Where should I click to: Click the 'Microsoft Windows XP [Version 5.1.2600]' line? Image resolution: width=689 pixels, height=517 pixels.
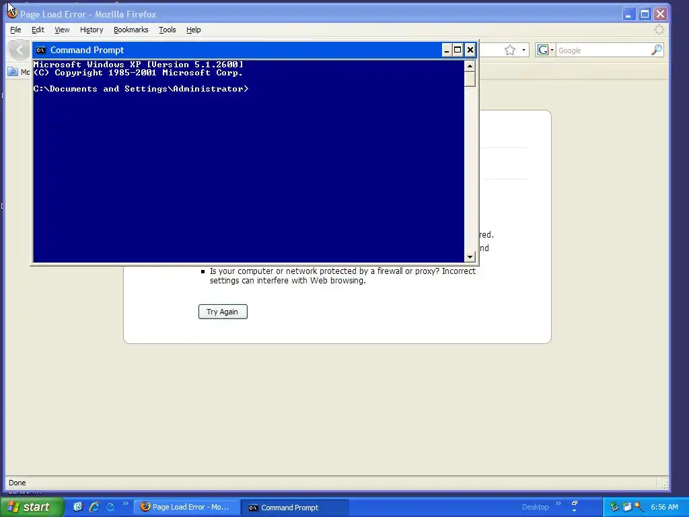[138, 65]
